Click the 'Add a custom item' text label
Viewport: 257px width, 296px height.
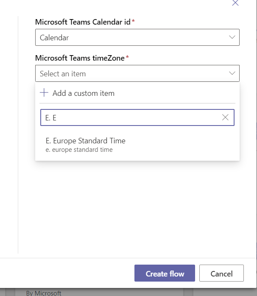click(x=84, y=93)
